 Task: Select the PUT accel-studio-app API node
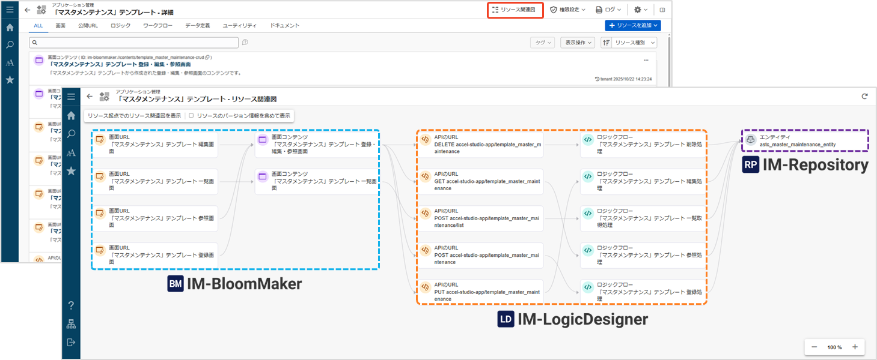(x=480, y=292)
